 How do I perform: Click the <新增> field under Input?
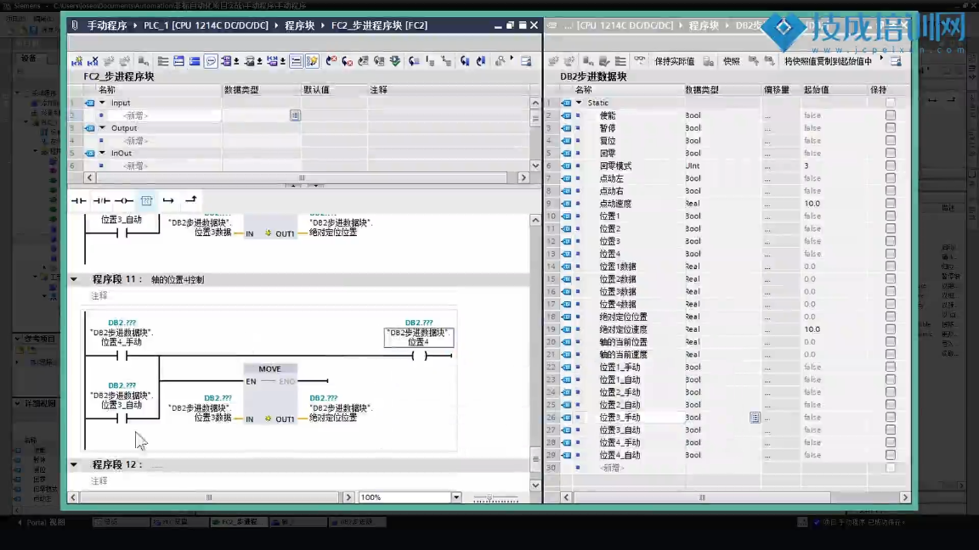(163, 115)
